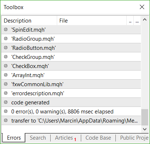Select the 'SpinEdit.mqh' log row
Image resolution: width=150 pixels, height=144 pixels.
[x=71, y=29]
